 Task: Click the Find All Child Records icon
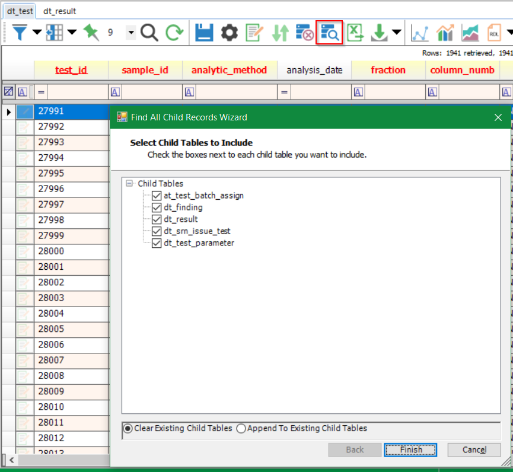[x=329, y=33]
